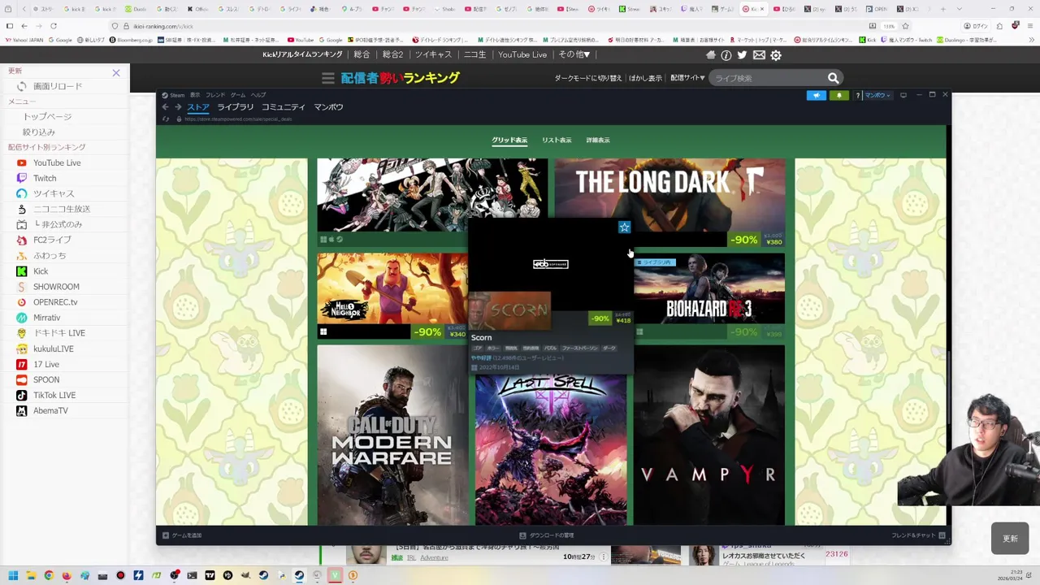Screen dimensions: 1040x585
Task: Click the Steam forward navigation arrow
Action: 177,107
